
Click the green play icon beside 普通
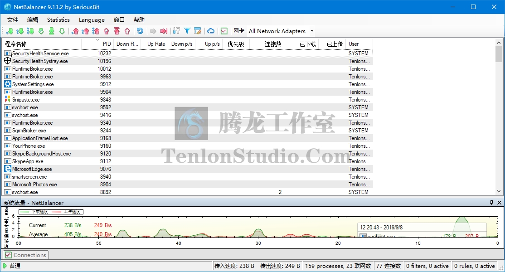coord(5,266)
